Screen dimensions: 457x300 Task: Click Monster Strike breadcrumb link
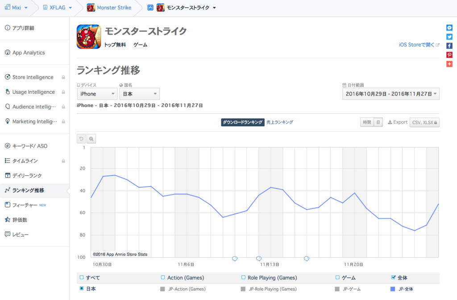point(114,8)
